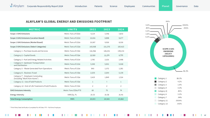Image resolution: width=210 pixels, height=118 pixels.
Task: Click Category 11 Use of Sold Products
Action: point(28,82)
